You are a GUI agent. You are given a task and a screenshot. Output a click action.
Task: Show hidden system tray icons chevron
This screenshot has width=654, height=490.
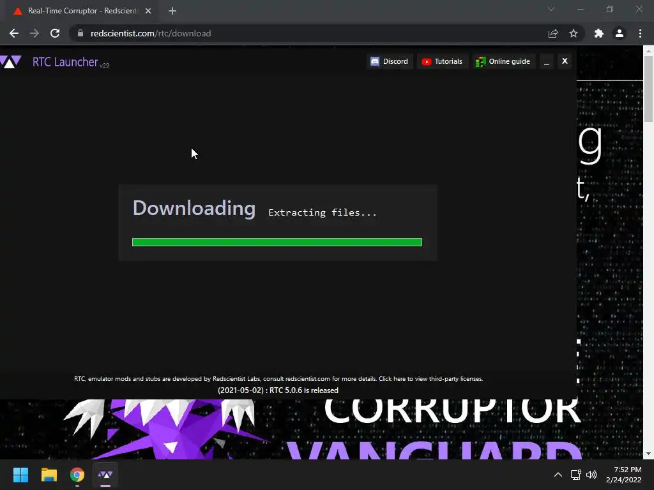point(558,475)
